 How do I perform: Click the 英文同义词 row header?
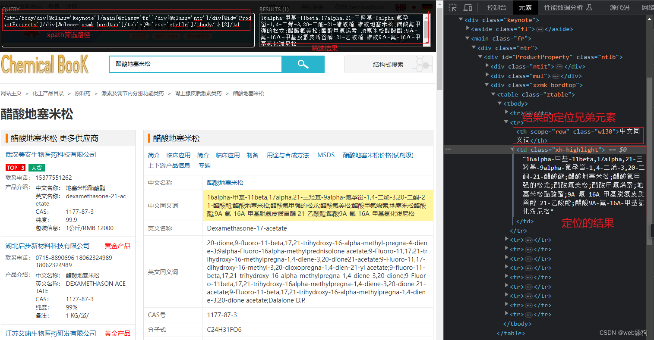(173, 272)
